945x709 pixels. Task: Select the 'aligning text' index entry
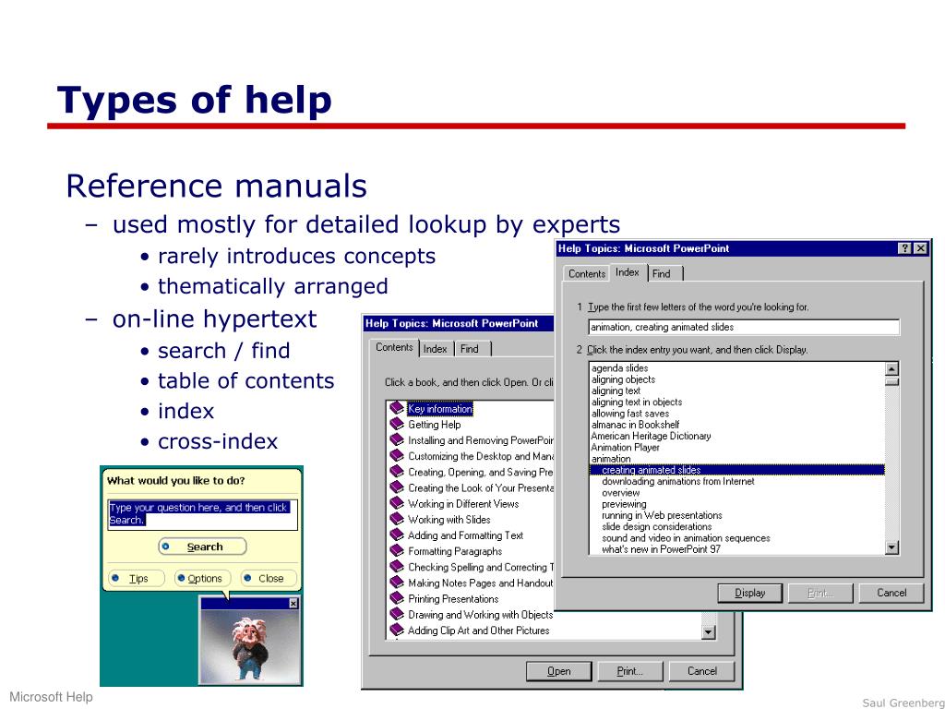coord(616,391)
